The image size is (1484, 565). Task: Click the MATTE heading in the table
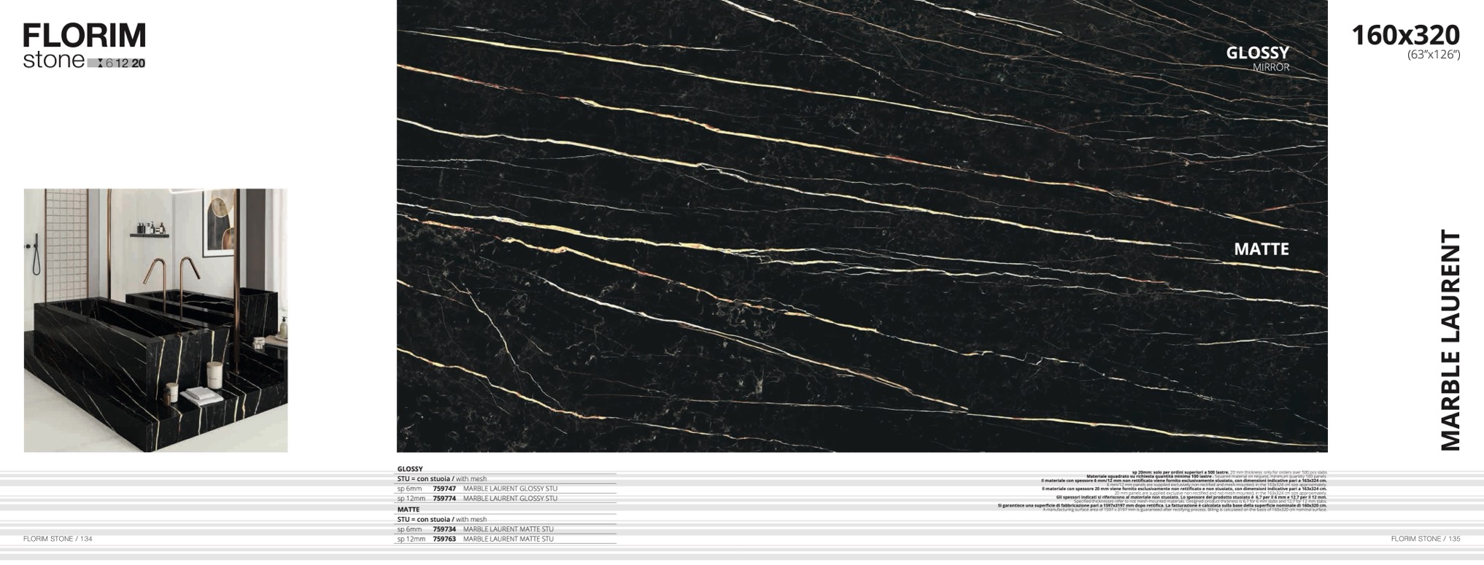click(x=409, y=510)
